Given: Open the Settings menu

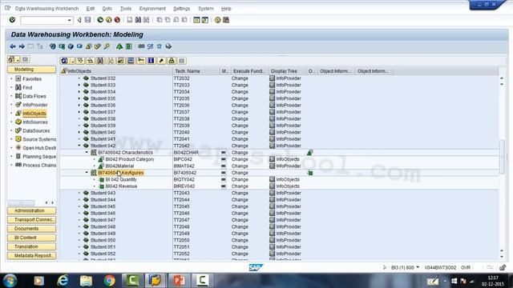Looking at the screenshot, I should [x=182, y=9].
